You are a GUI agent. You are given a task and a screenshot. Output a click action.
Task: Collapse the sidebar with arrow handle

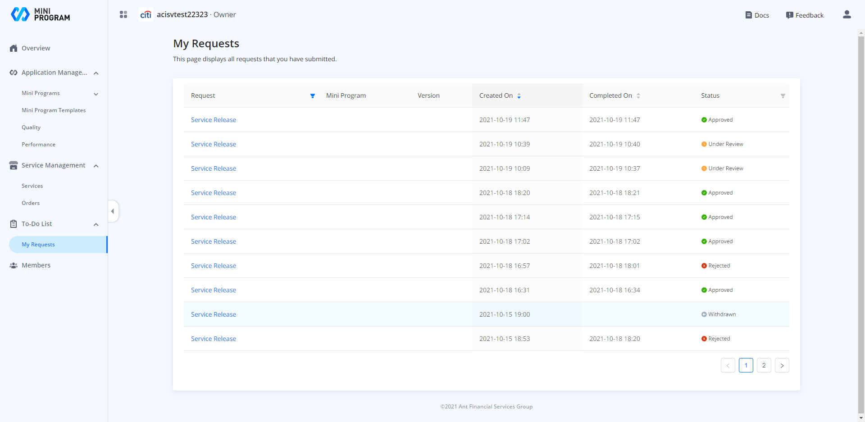pyautogui.click(x=113, y=211)
